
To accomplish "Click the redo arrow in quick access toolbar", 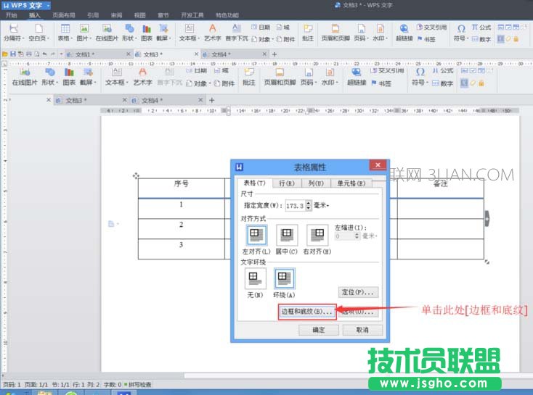I will (53, 54).
